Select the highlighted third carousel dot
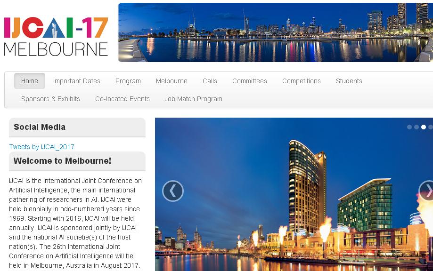 pyautogui.click(x=423, y=127)
